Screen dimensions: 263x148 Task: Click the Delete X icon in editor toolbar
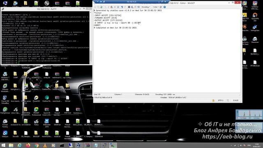pyautogui.click(x=115, y=7)
